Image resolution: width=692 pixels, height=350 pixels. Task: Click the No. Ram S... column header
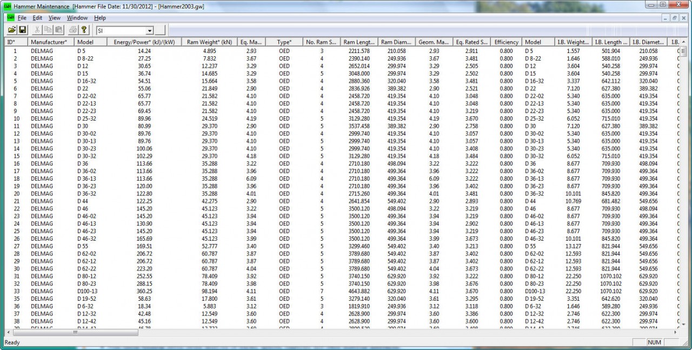[x=321, y=42]
